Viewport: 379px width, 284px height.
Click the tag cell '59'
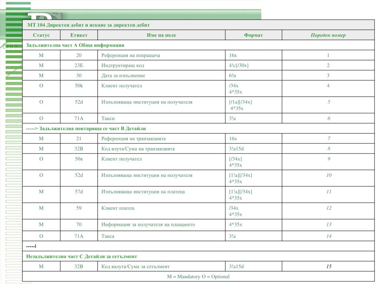(79, 208)
